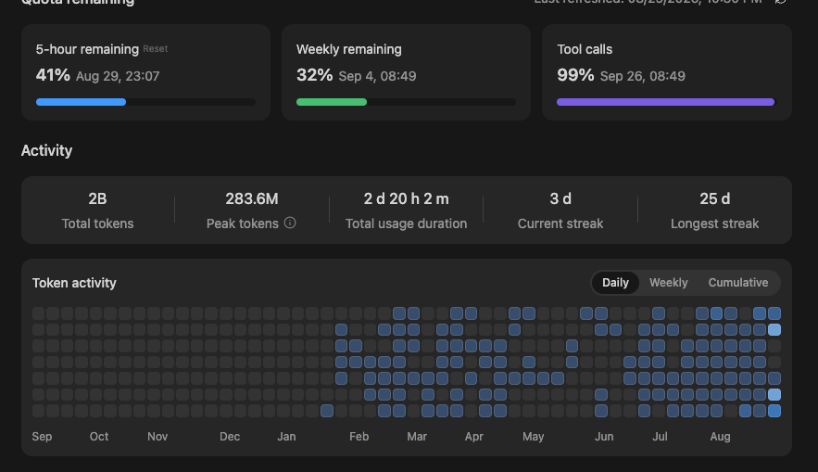The width and height of the screenshot is (818, 472).
Task: Click the purple Tool calls progress bar
Action: tap(666, 102)
